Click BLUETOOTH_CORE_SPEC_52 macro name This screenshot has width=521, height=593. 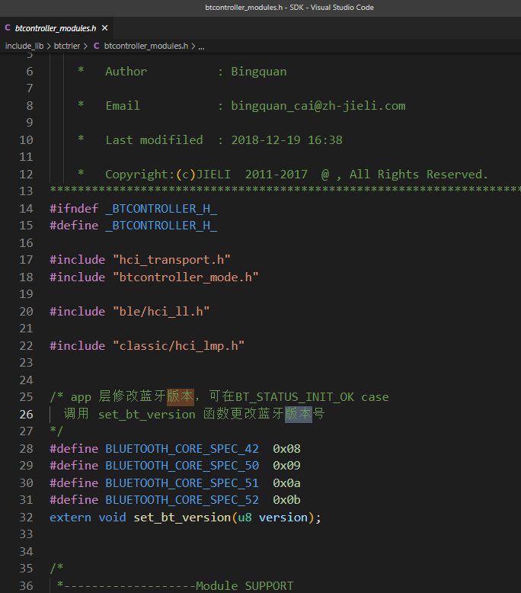click(x=182, y=500)
